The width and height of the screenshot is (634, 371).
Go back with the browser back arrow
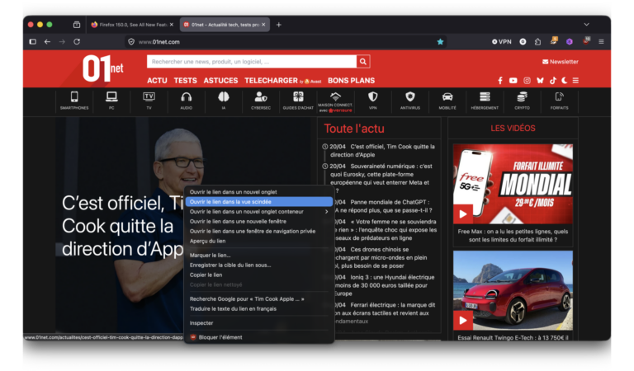47,41
